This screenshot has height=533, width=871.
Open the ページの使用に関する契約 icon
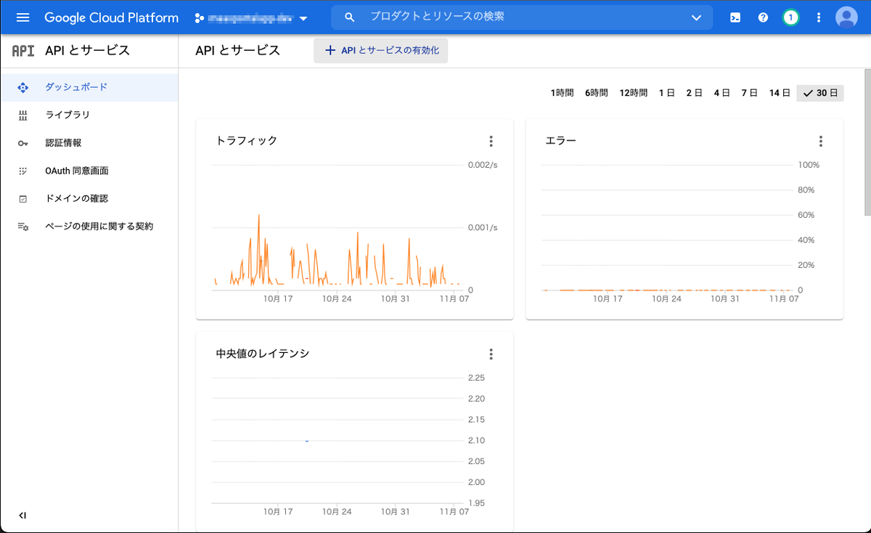[x=25, y=226]
